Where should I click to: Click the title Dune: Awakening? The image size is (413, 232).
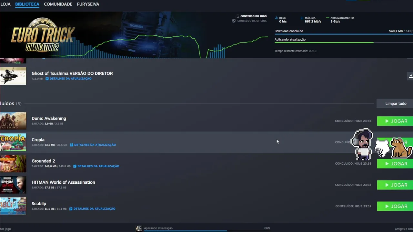pos(49,118)
